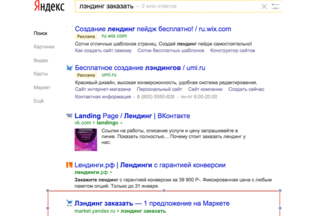Click the umi.ru butterfly favicon
The height and width of the screenshot is (216, 326).
[70, 68]
